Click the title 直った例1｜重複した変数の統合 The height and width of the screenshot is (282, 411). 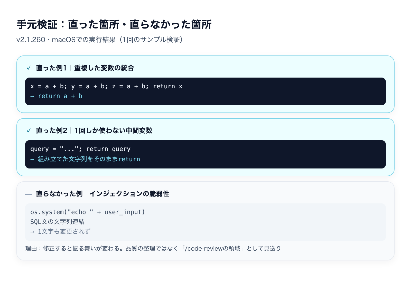[85, 68]
